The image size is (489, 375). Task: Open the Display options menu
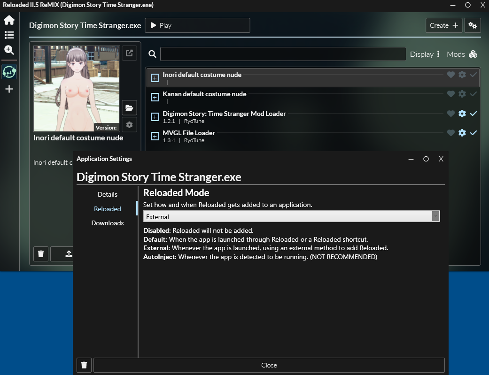(425, 54)
